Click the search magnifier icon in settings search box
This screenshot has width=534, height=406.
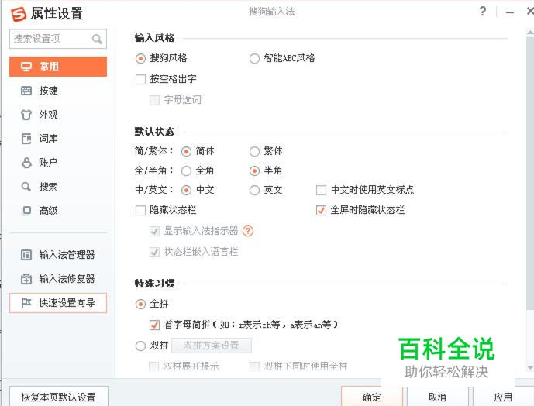pyautogui.click(x=97, y=40)
